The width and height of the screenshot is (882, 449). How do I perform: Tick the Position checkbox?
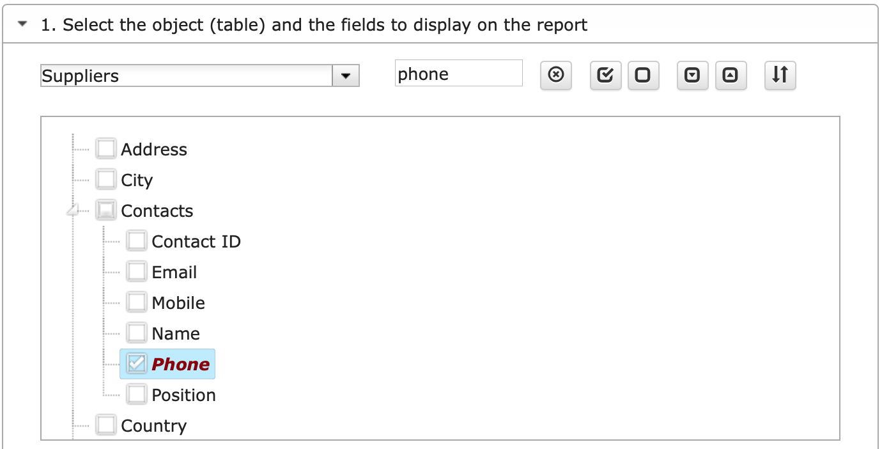136,395
